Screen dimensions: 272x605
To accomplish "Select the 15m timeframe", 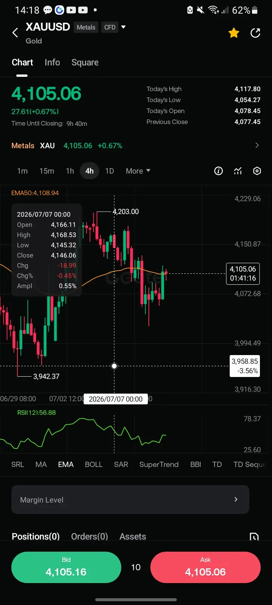I will pyautogui.click(x=47, y=171).
